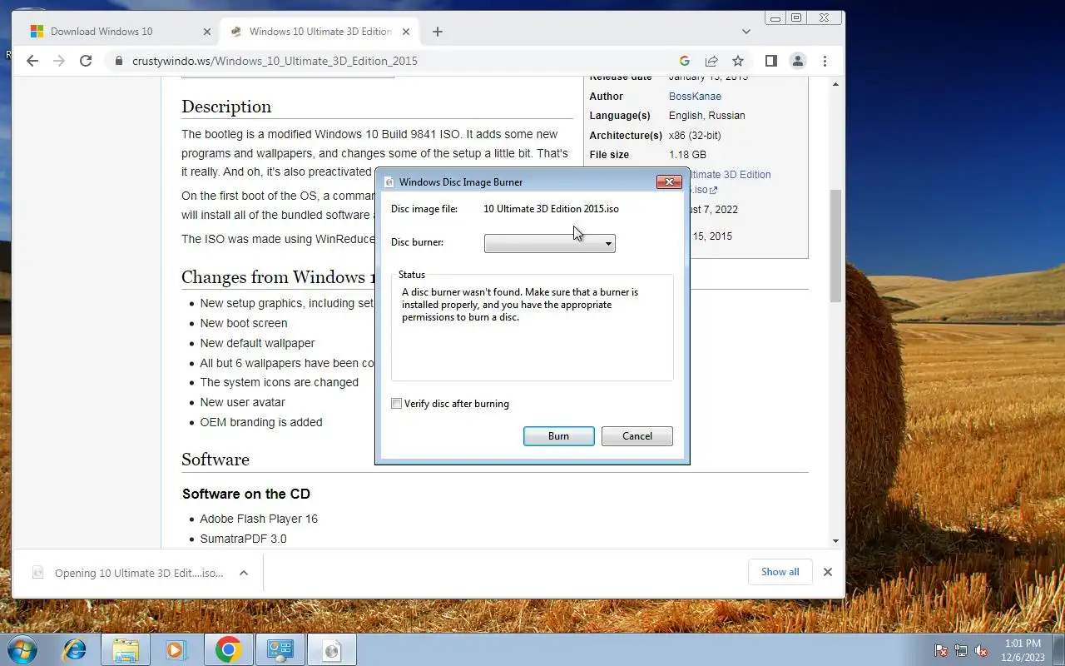Open the Disc burner dropdown
This screenshot has height=666, width=1065.
click(x=549, y=243)
